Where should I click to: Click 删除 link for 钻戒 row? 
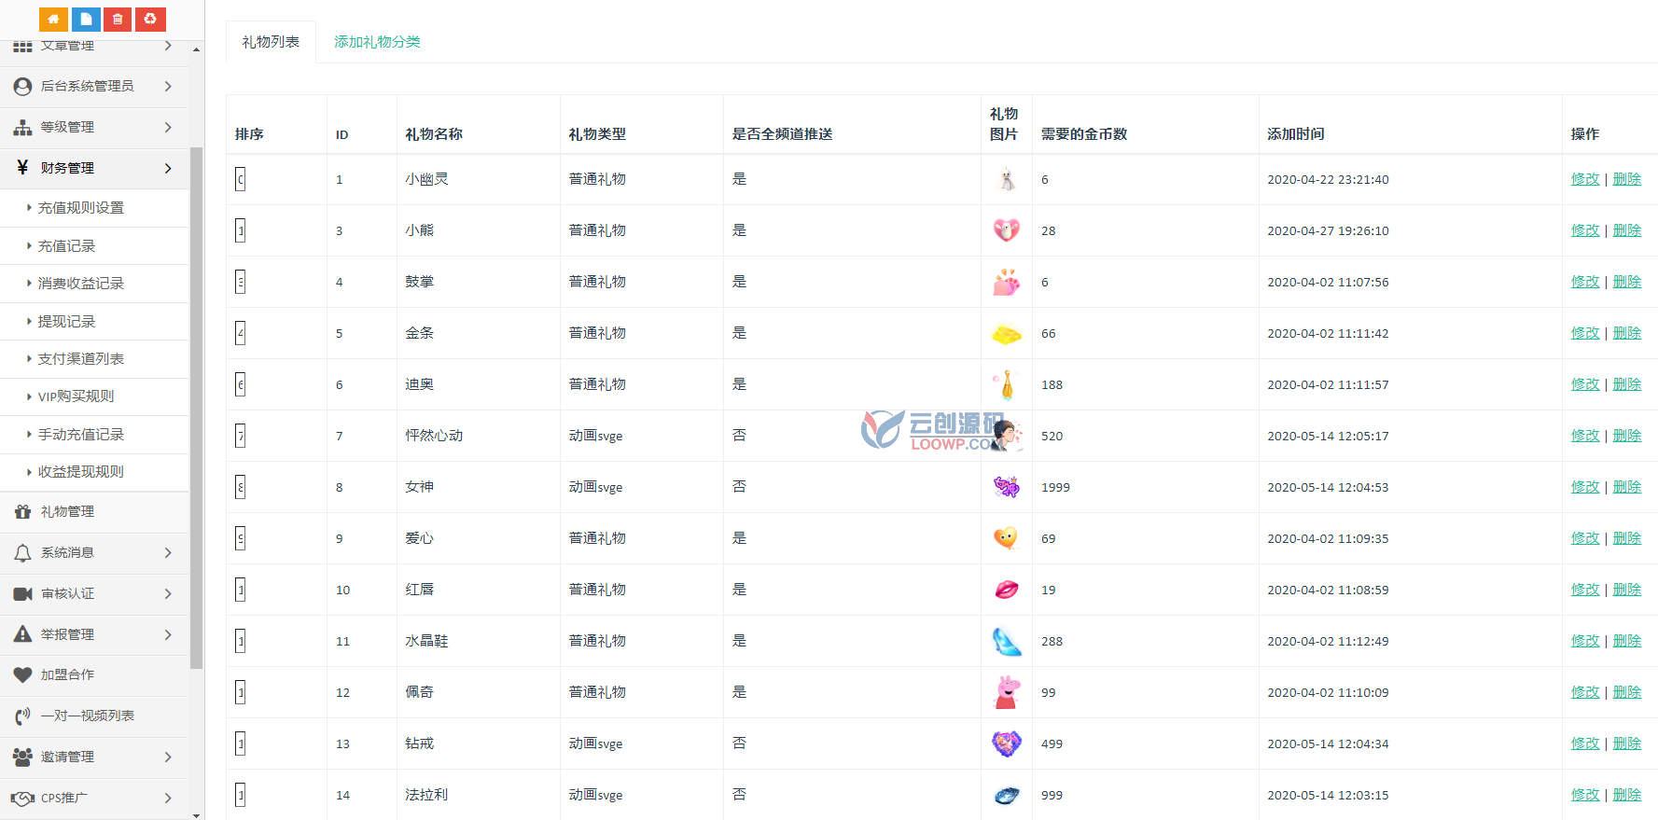click(x=1626, y=744)
